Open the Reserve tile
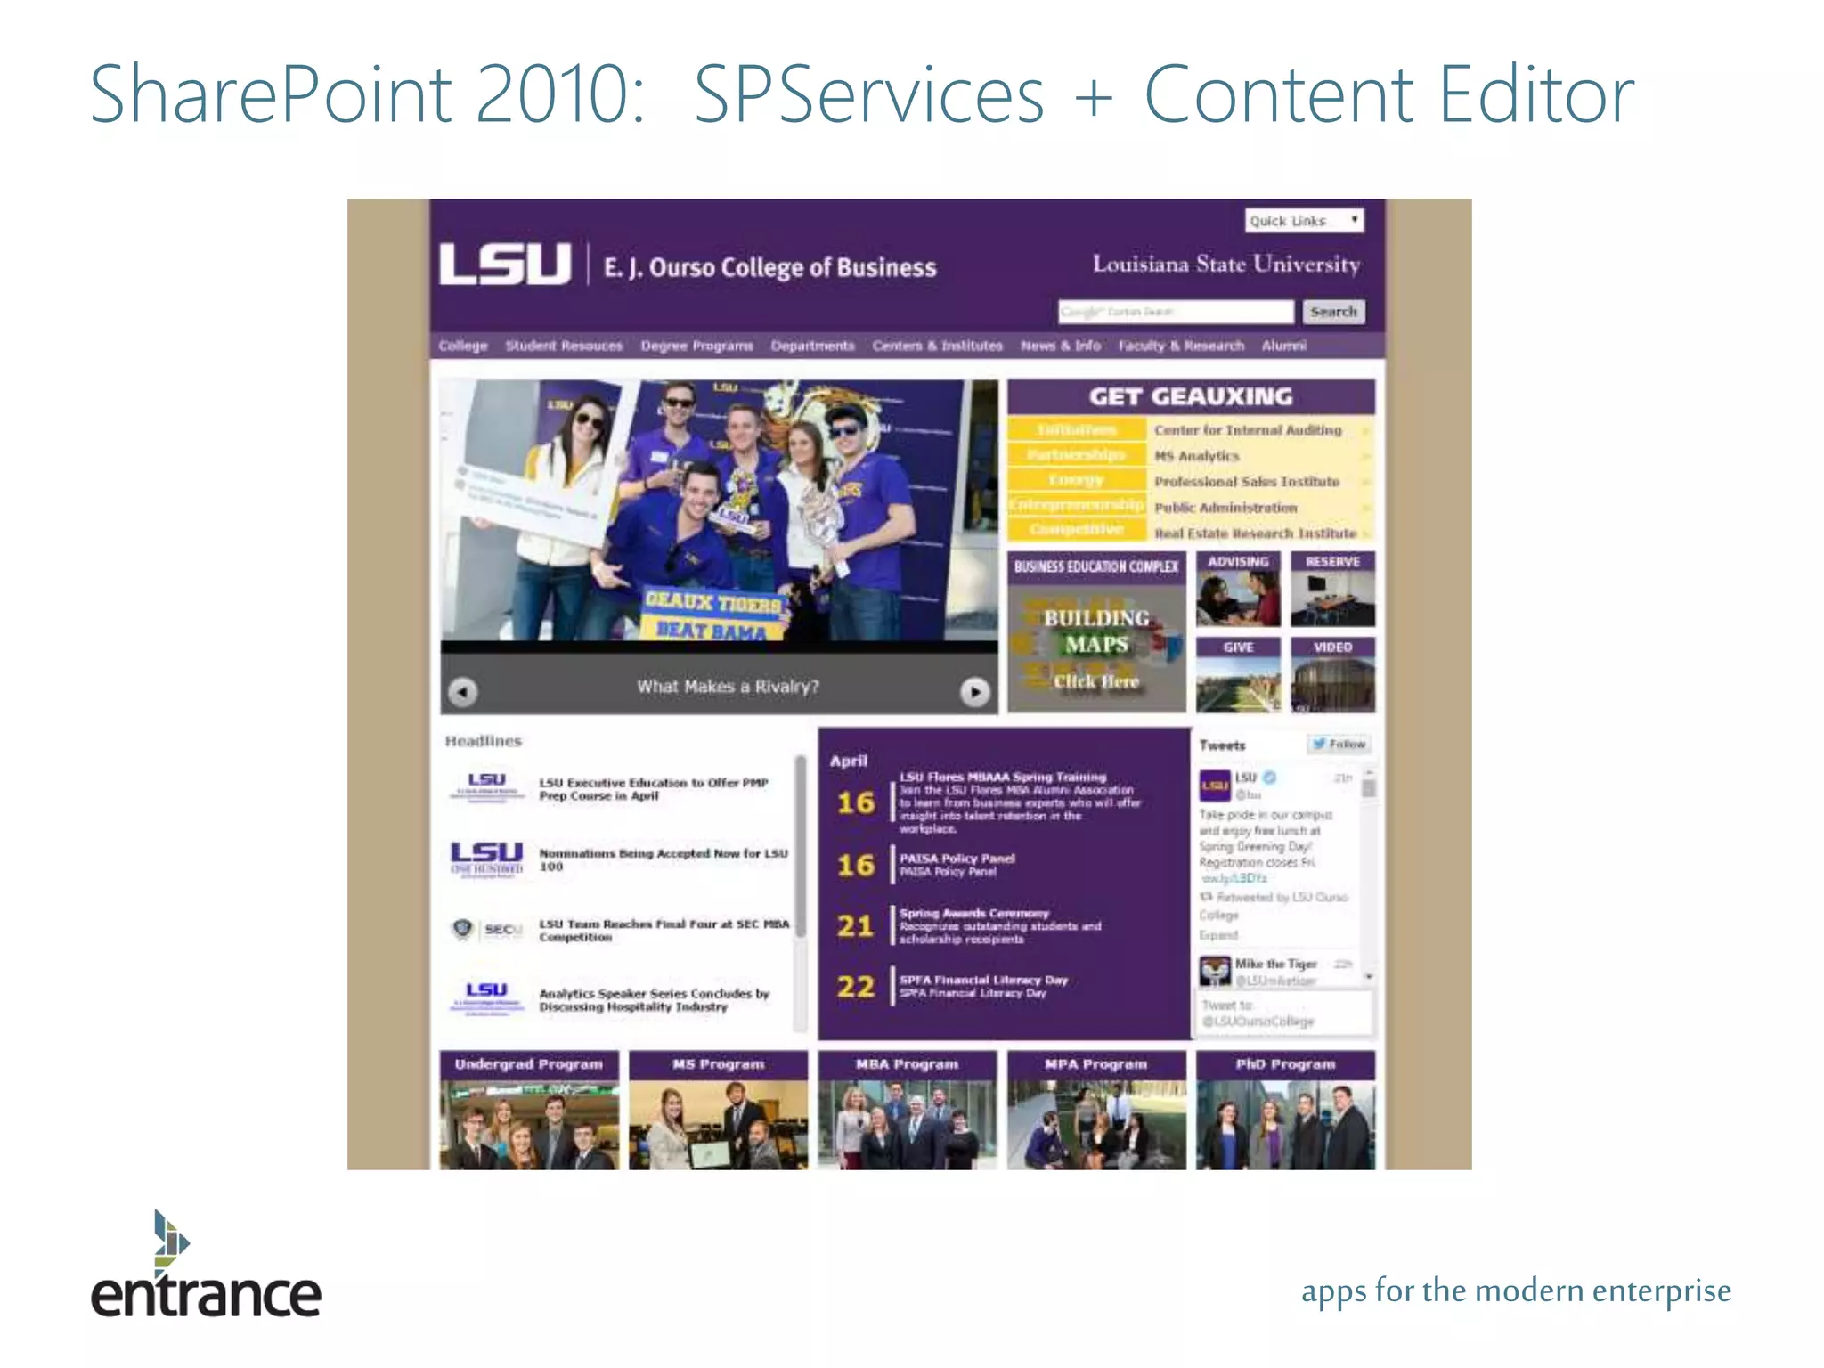The image size is (1824, 1368). (1332, 589)
